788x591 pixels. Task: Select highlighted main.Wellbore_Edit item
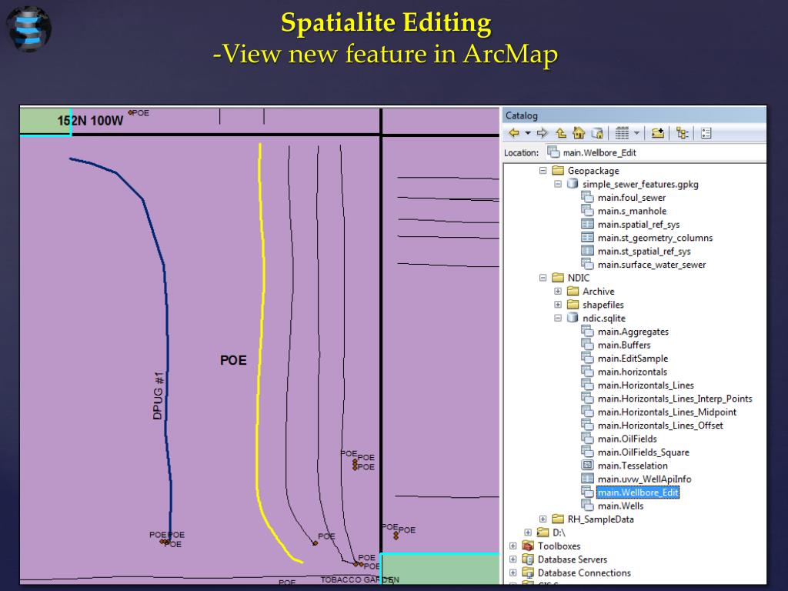(638, 492)
